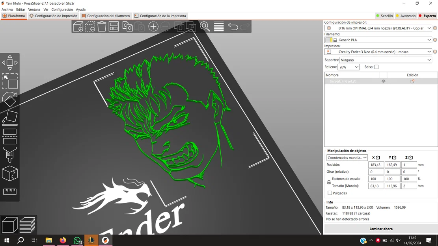Image resolution: width=438 pixels, height=246 pixels.
Task: Select the Seam painting cube tool
Action: point(10,173)
